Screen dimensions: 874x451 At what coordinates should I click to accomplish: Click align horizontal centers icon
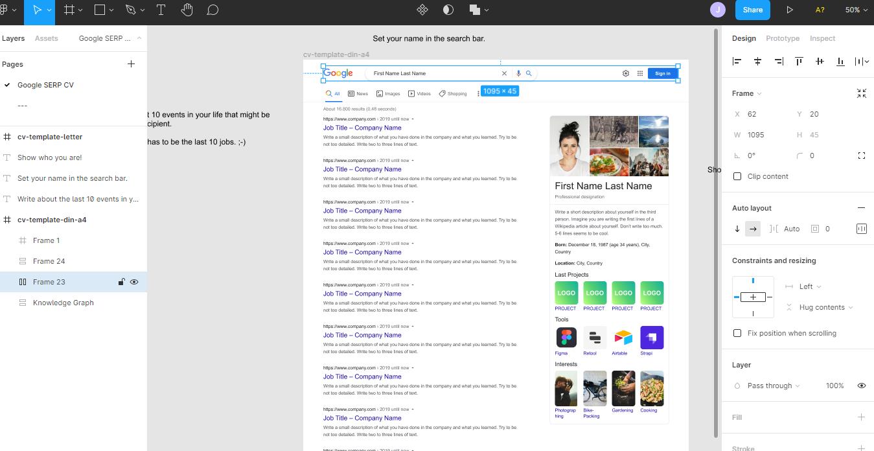(757, 61)
